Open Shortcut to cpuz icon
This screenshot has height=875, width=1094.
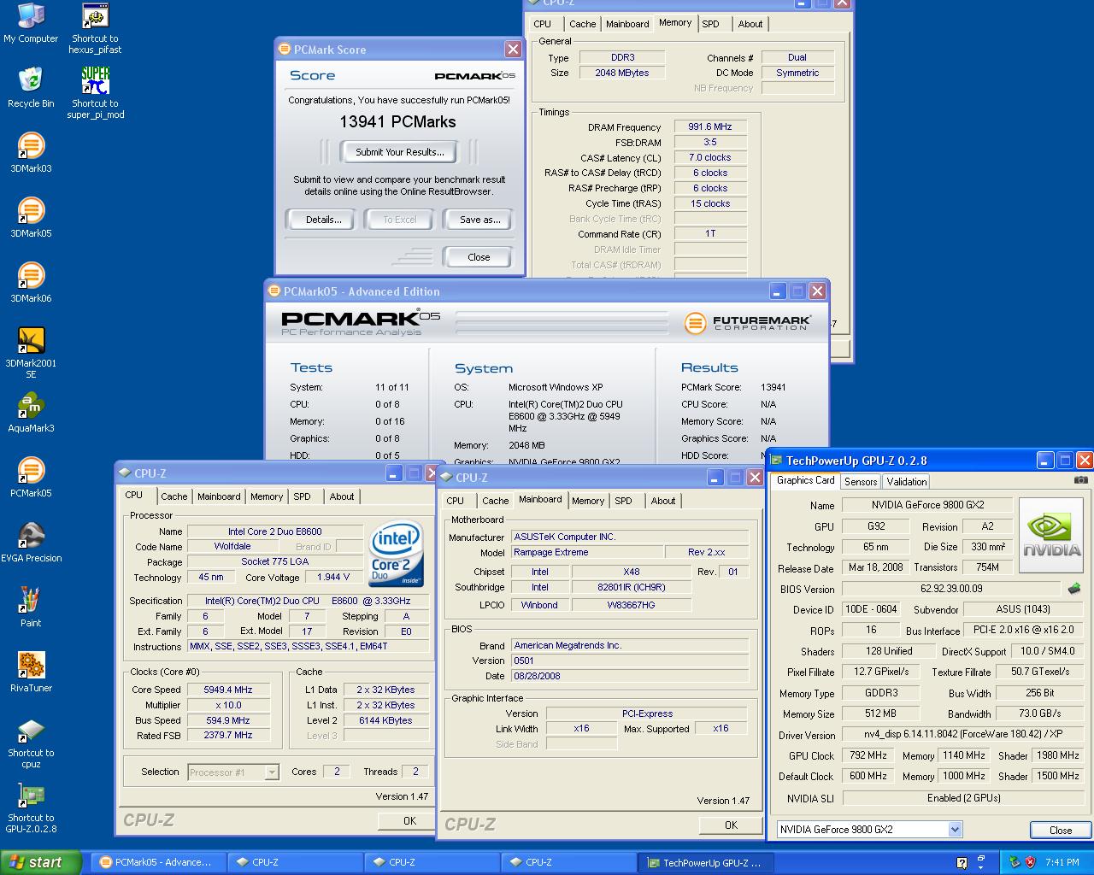pos(31,743)
